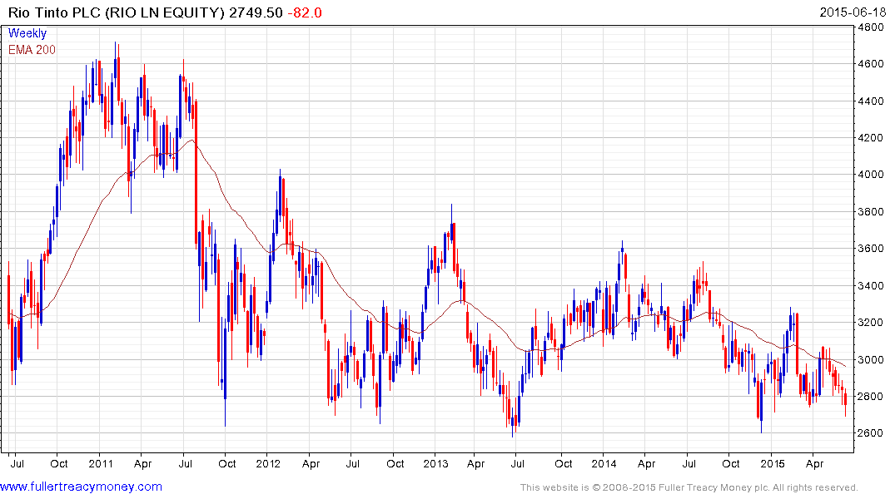The width and height of the screenshot is (895, 499).
Task: Click the 2012 x-axis label
Action: [268, 463]
